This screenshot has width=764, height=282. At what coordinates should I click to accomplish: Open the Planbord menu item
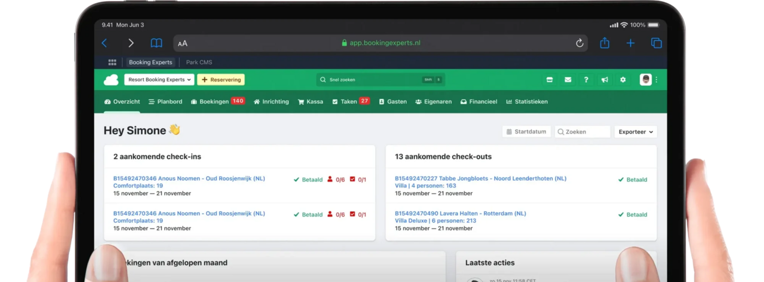(165, 102)
